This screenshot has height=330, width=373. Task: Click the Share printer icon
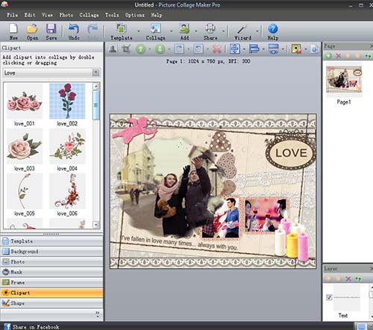coord(210,28)
